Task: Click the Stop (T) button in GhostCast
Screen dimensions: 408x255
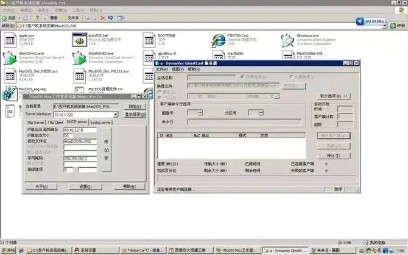Action: pos(334,156)
